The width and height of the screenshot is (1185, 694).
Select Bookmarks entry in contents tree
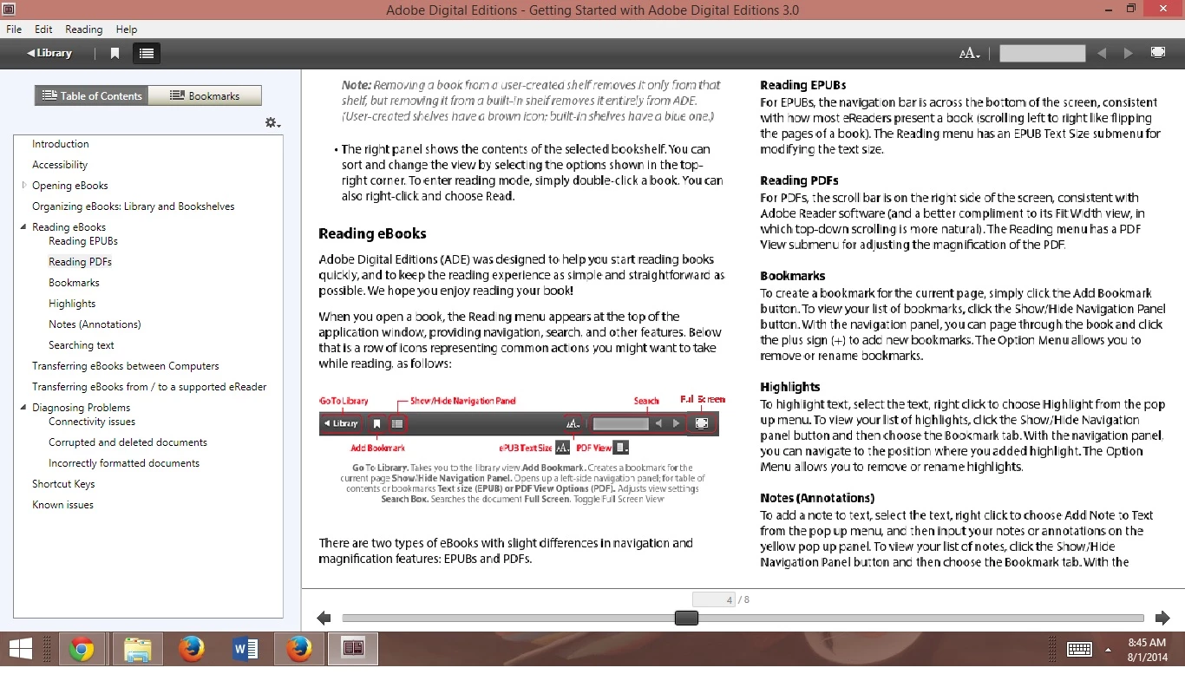[x=74, y=283]
